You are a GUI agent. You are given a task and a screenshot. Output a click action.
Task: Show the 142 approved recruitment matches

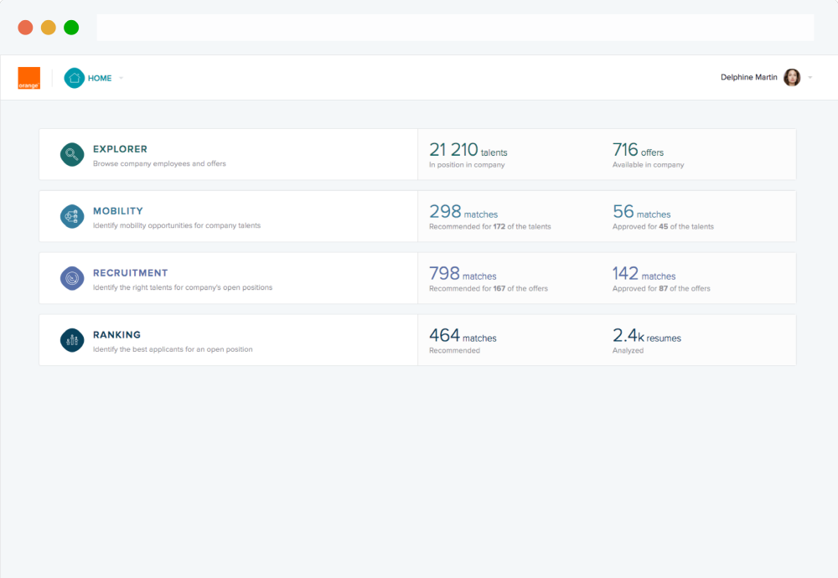click(x=644, y=275)
